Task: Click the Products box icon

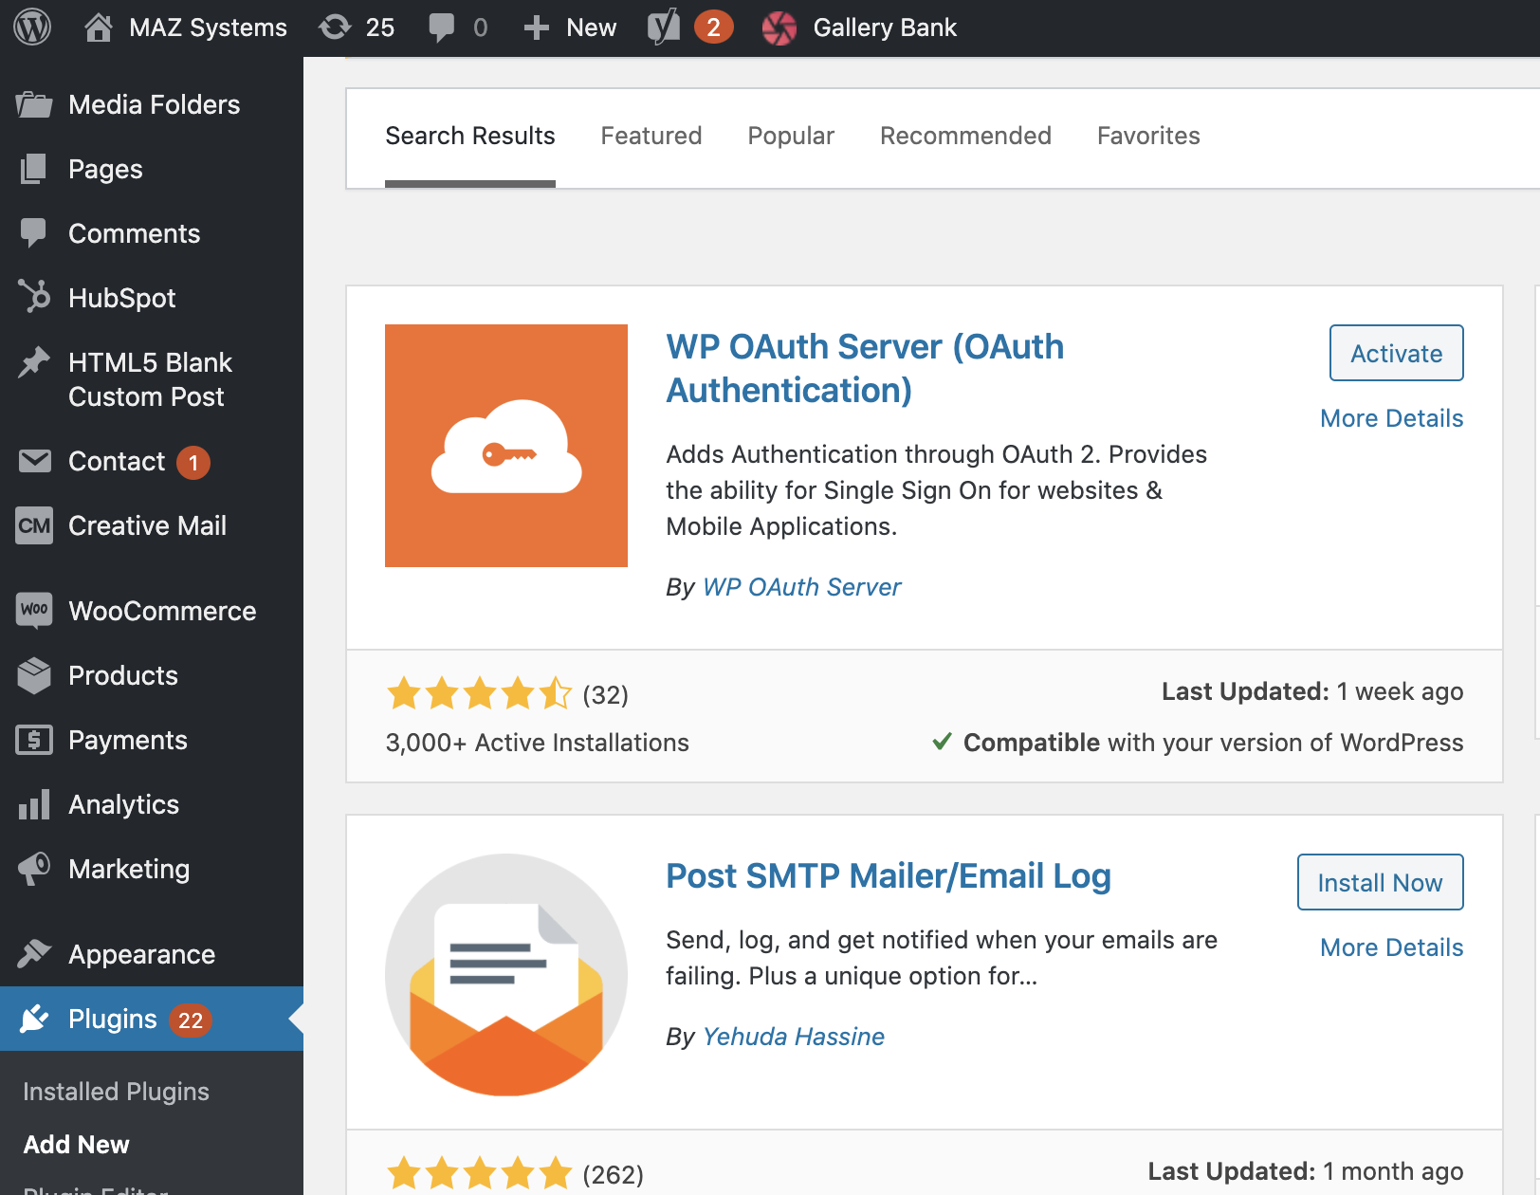Action: point(34,675)
